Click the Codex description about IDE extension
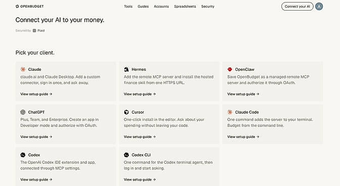340x186 pixels. pos(58,165)
